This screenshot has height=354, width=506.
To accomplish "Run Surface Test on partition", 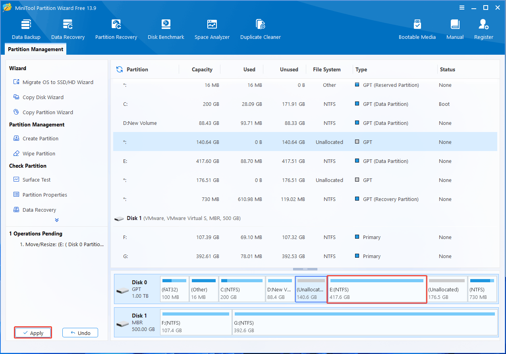I will pos(32,180).
